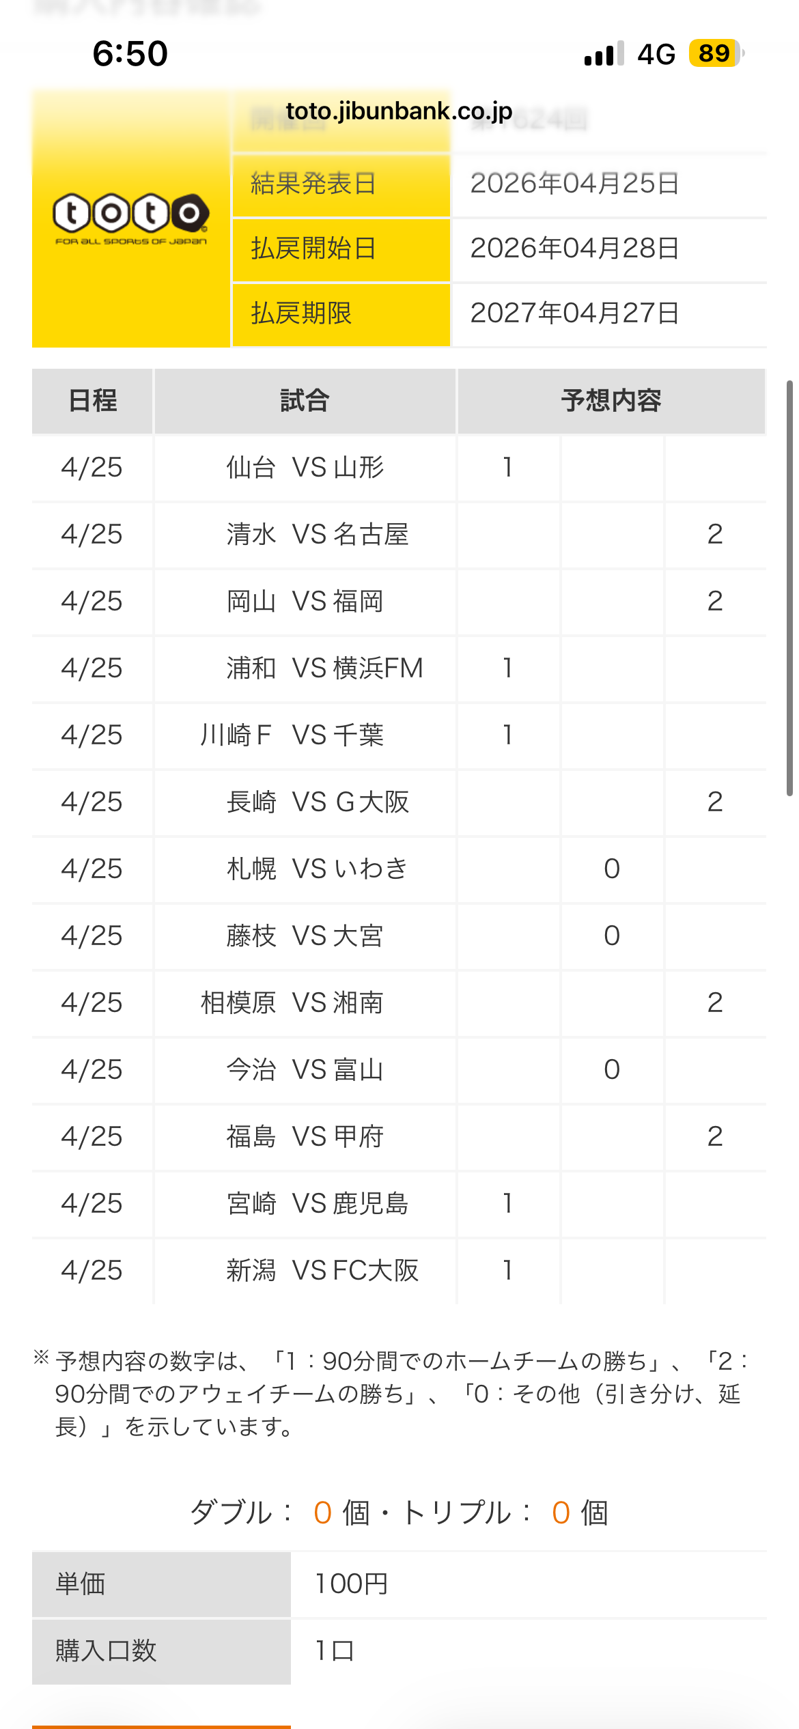Select the 試合 column header
This screenshot has width=799, height=1729.
click(x=305, y=401)
